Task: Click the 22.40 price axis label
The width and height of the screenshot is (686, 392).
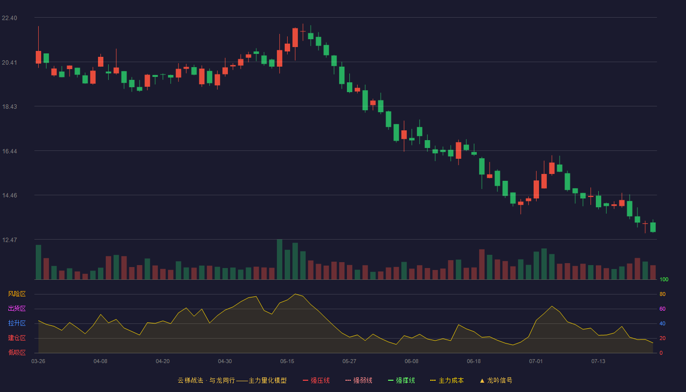Action: [9, 18]
